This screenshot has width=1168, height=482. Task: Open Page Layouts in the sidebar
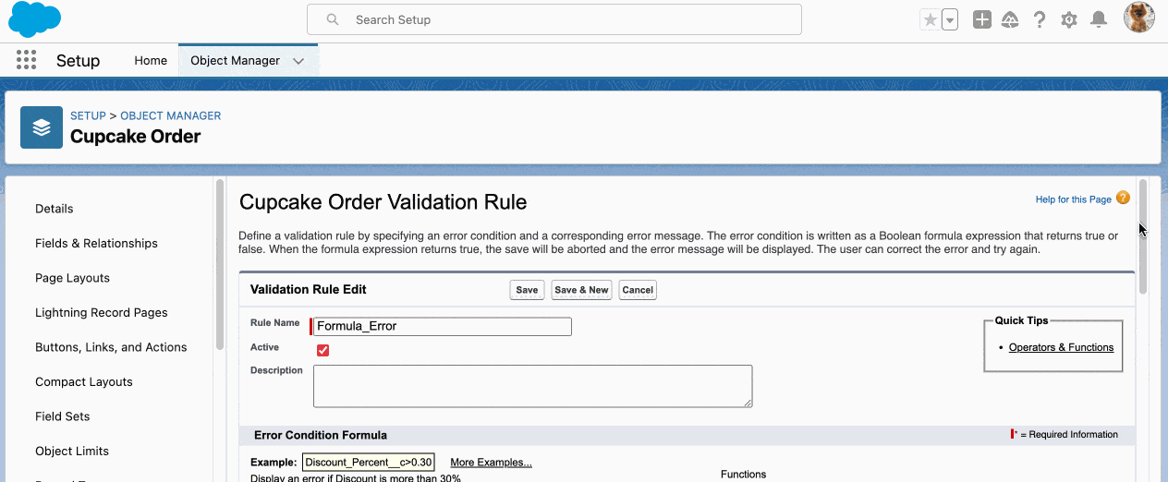tap(72, 278)
